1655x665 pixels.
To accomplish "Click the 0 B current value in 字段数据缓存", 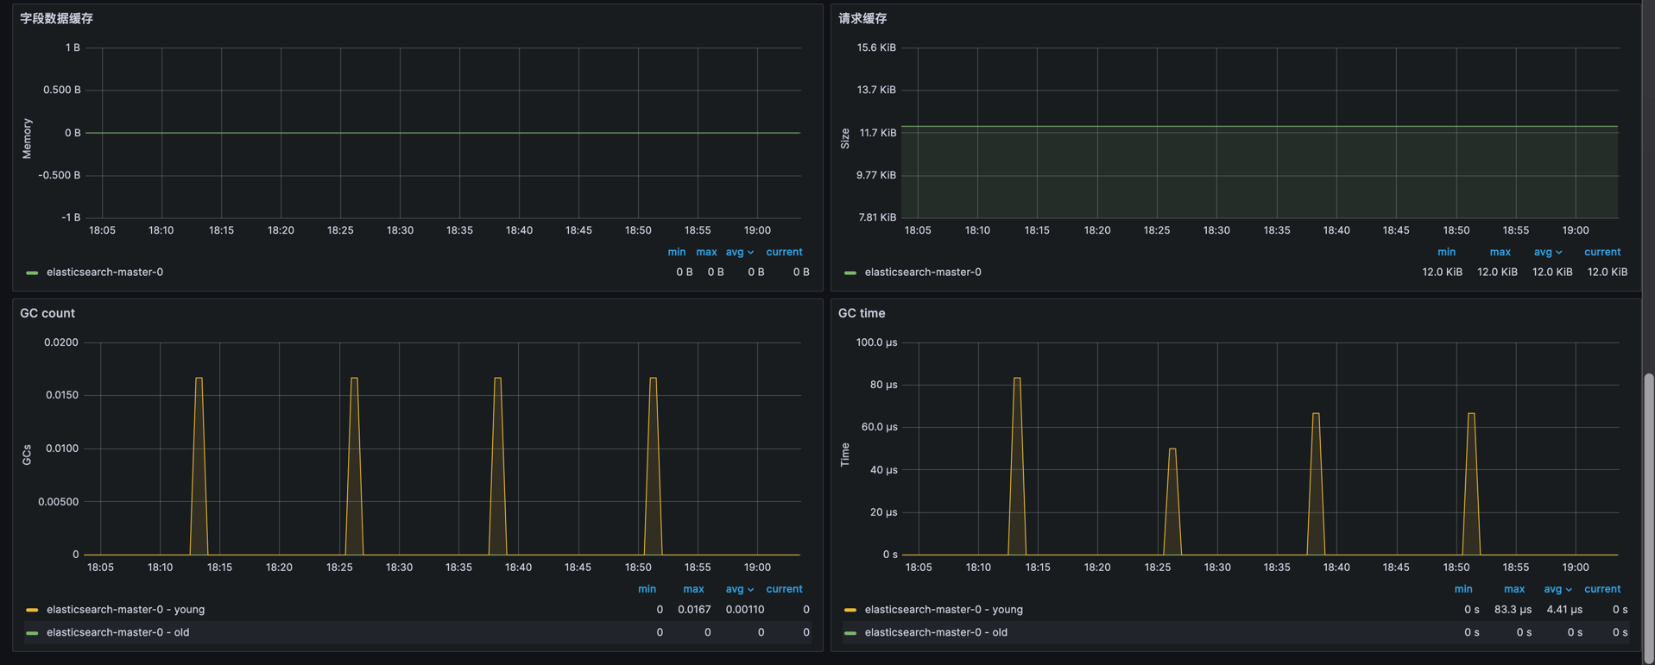I will click(801, 272).
